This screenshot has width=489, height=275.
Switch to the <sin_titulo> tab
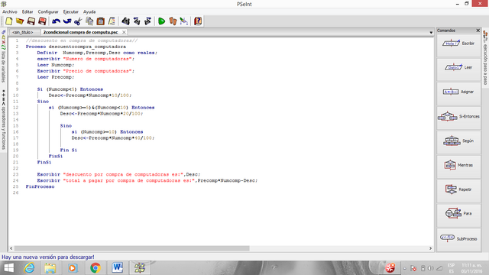[x=23, y=32]
